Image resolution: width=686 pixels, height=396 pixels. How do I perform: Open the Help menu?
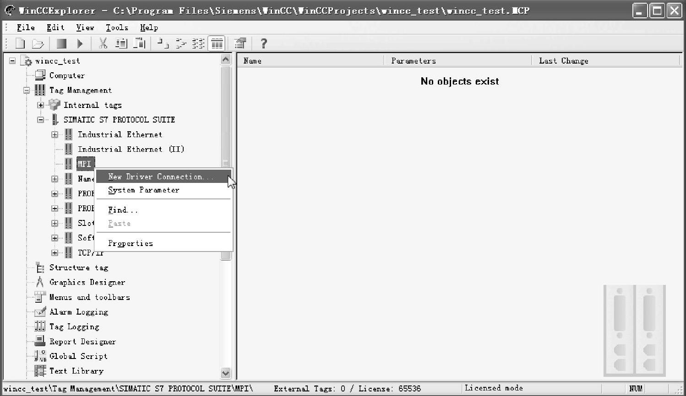click(149, 27)
